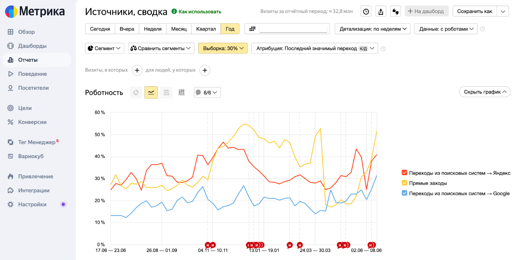Open the Как использовать link
The height and width of the screenshot is (260, 515).
(200, 12)
